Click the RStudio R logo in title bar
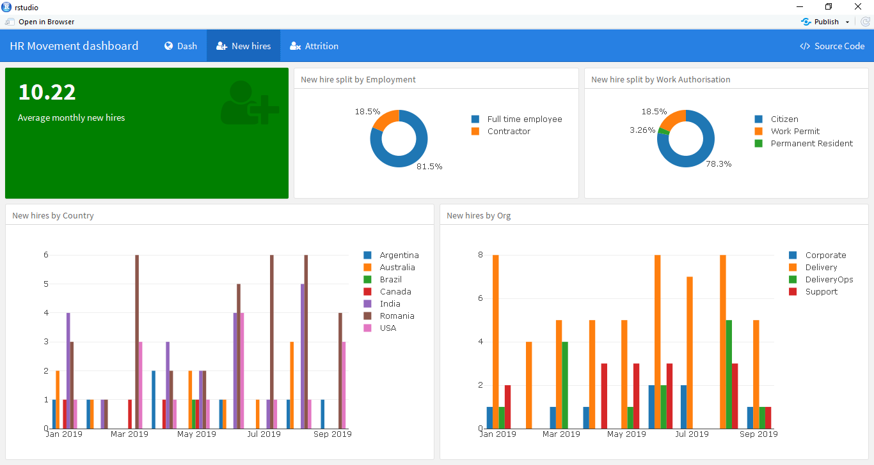 click(7, 7)
